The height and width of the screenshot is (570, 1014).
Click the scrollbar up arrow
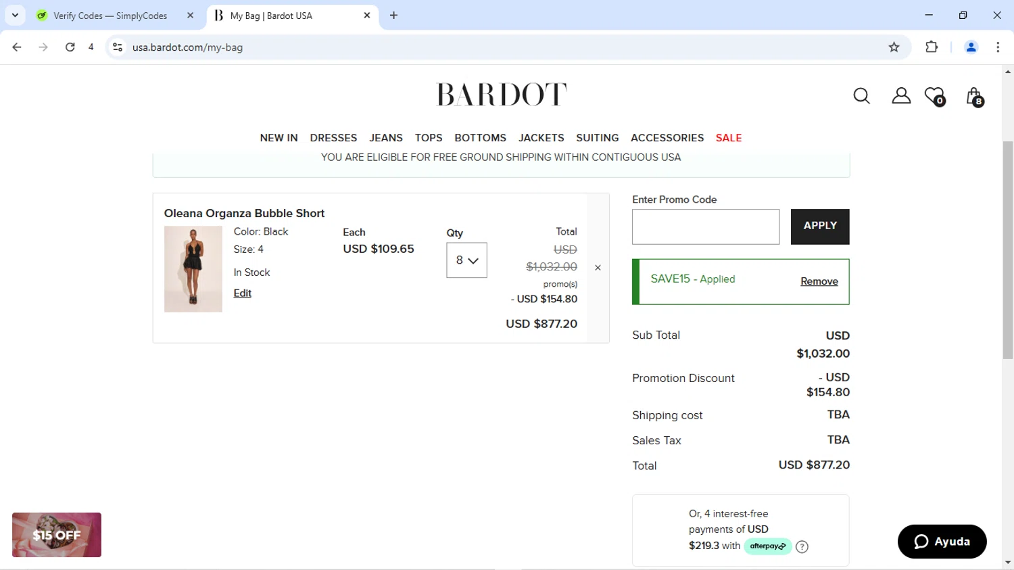point(1008,72)
